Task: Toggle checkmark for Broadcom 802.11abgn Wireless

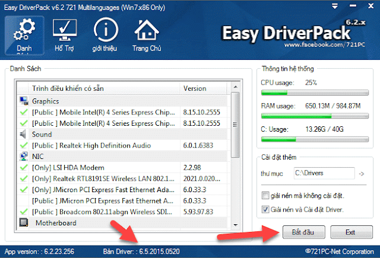Action: point(24,212)
